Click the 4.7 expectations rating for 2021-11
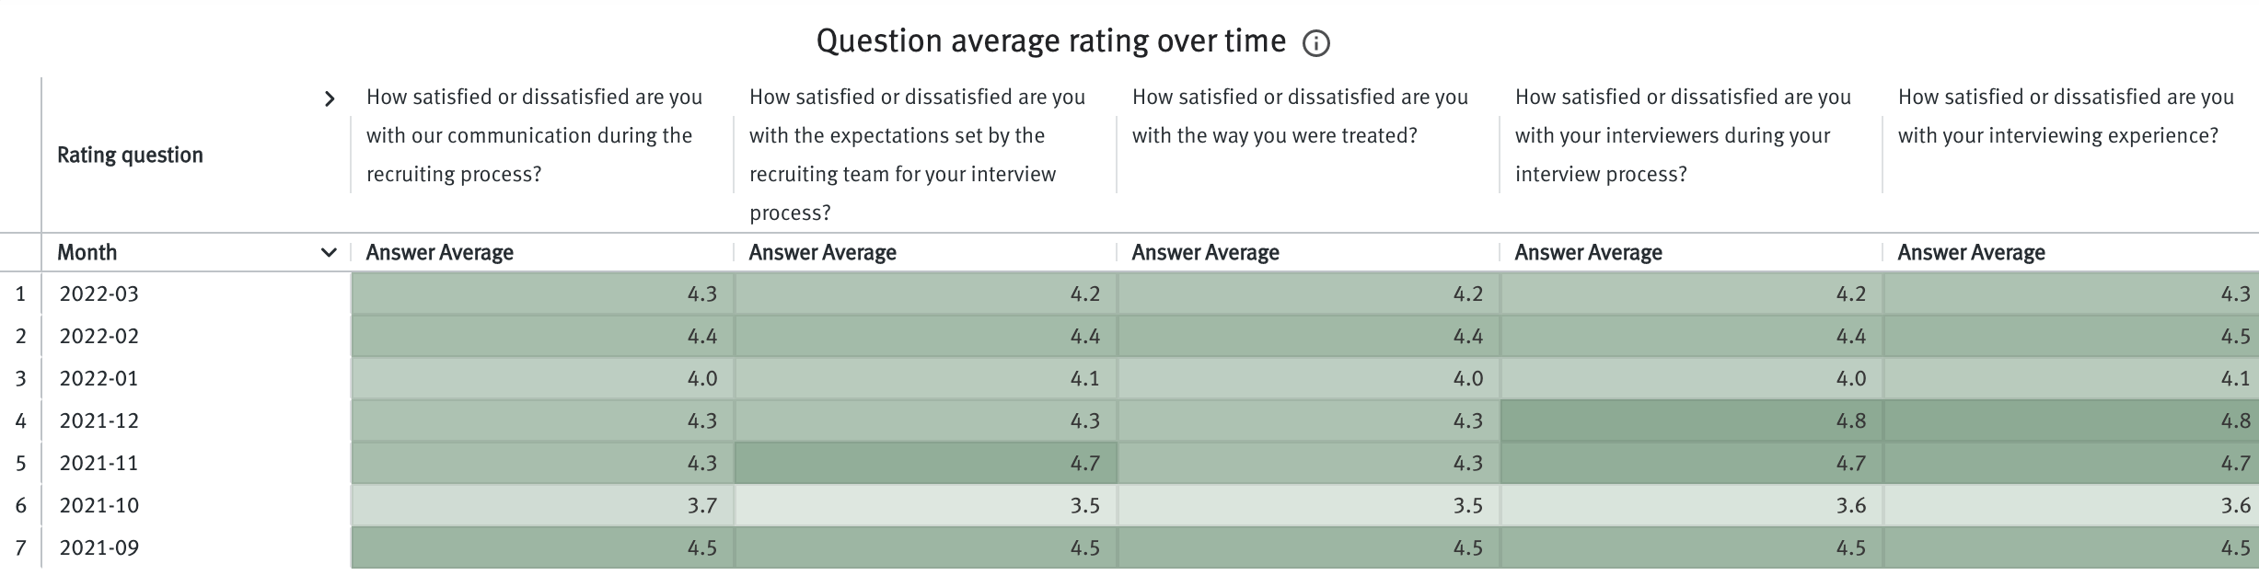This screenshot has width=2259, height=587. (x=925, y=462)
